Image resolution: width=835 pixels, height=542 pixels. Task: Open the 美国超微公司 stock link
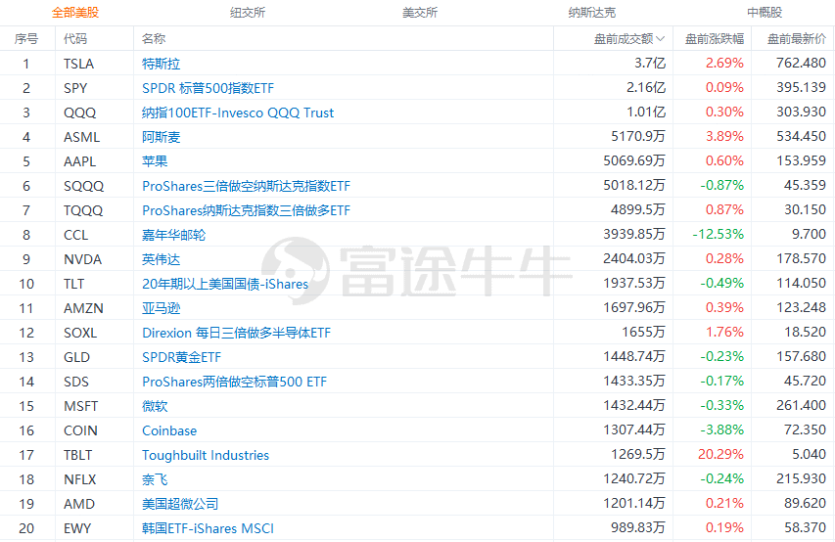click(x=180, y=504)
